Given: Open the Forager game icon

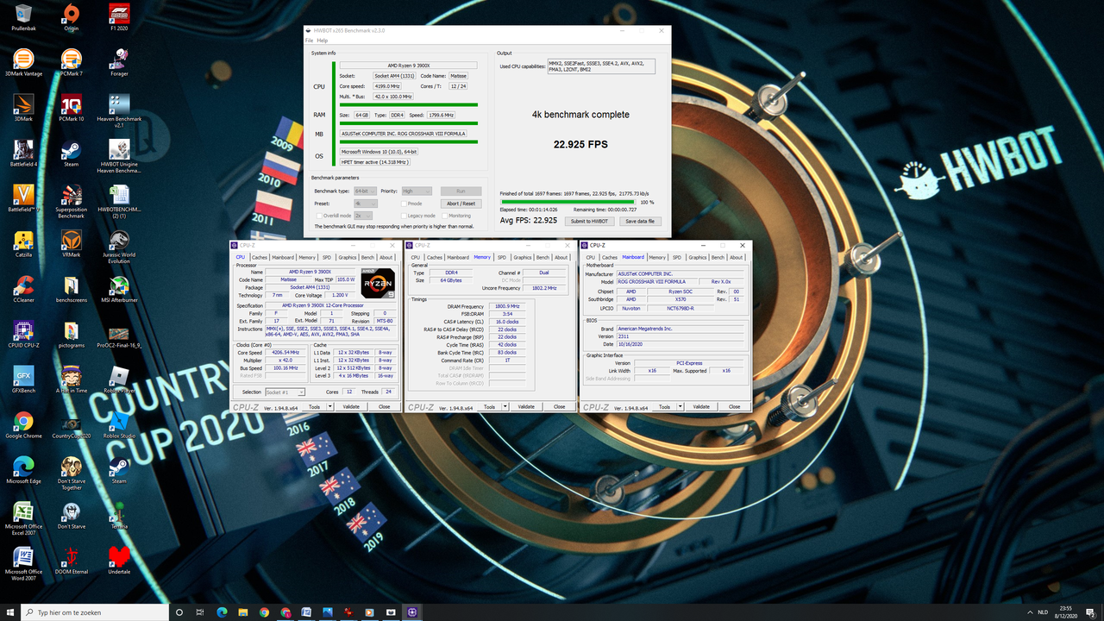Looking at the screenshot, I should click(119, 63).
